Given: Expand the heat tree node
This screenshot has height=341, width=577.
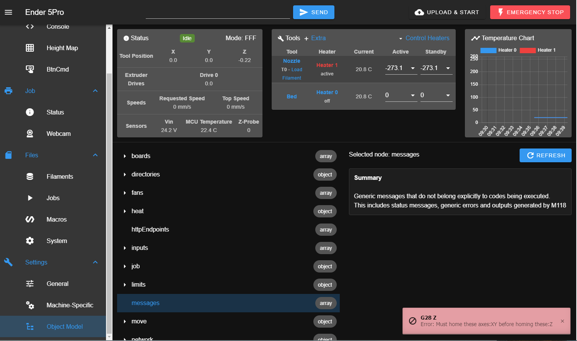Looking at the screenshot, I should [125, 211].
